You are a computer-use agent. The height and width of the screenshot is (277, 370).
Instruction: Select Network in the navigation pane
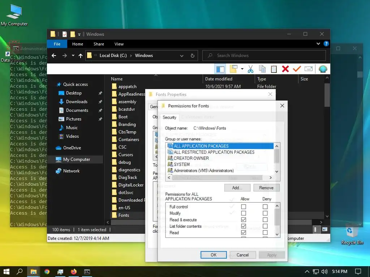pos(71,171)
